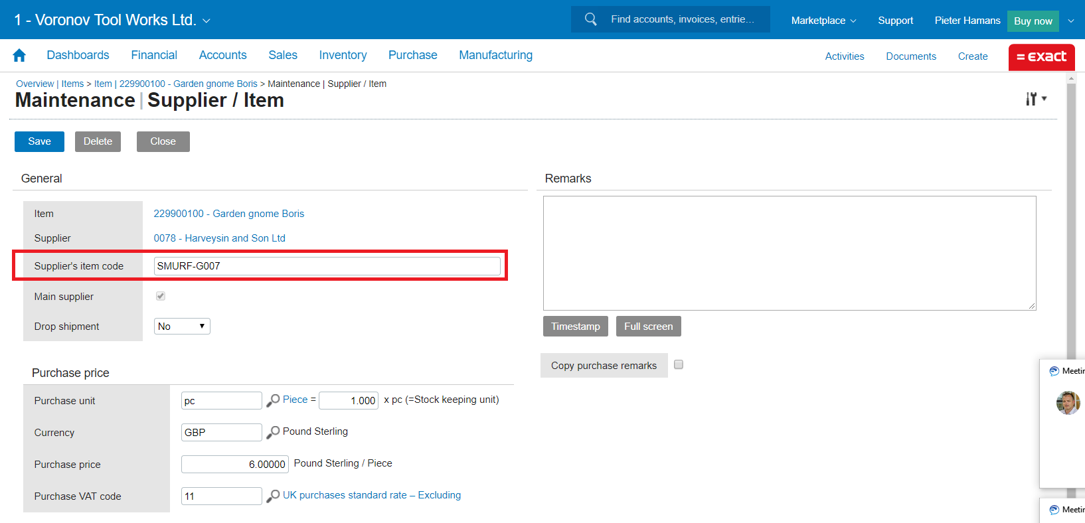Viewport: 1085px width, 523px height.
Task: Follow the Overview breadcrumb link
Action: 35,84
